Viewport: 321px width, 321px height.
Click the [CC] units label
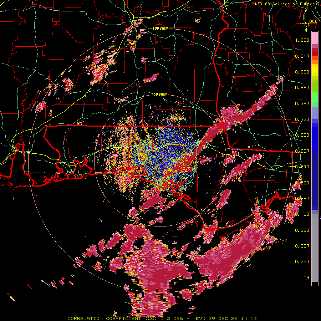[305, 25]
